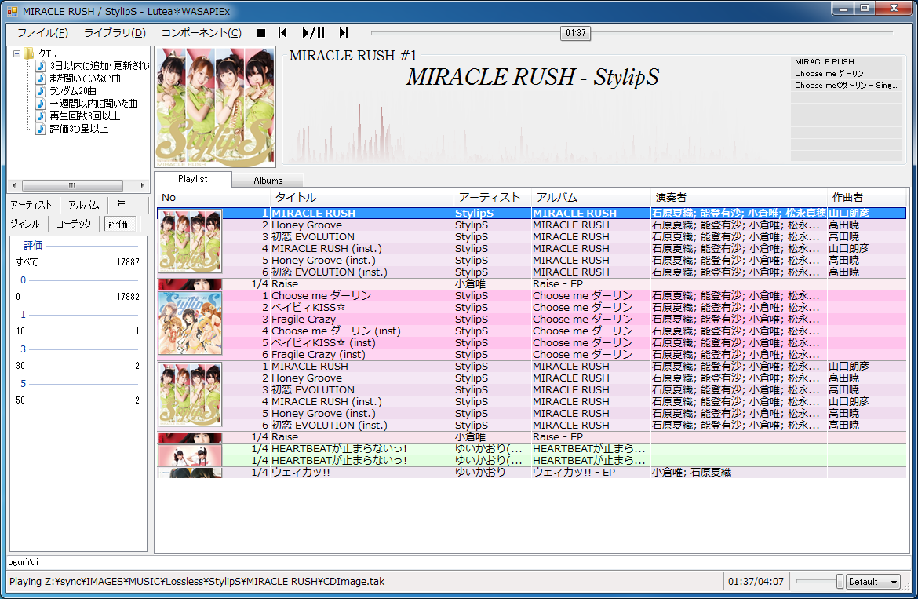Image resolution: width=918 pixels, height=599 pixels.
Task: Select track ベイビィKISS☆ (inst)
Action: click(564, 342)
